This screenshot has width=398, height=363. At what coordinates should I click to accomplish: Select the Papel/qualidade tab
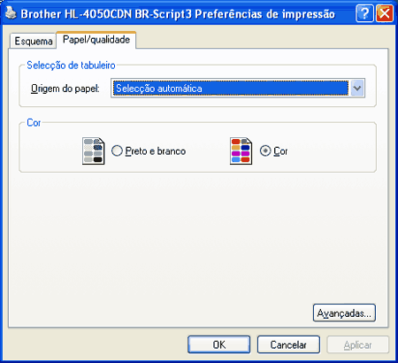[x=96, y=39]
